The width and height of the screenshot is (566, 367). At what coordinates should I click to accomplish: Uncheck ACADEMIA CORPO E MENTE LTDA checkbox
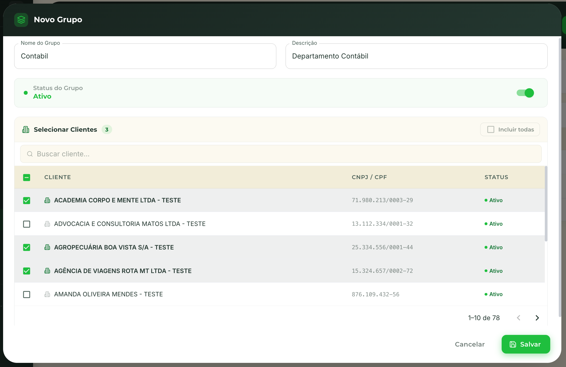(27, 200)
